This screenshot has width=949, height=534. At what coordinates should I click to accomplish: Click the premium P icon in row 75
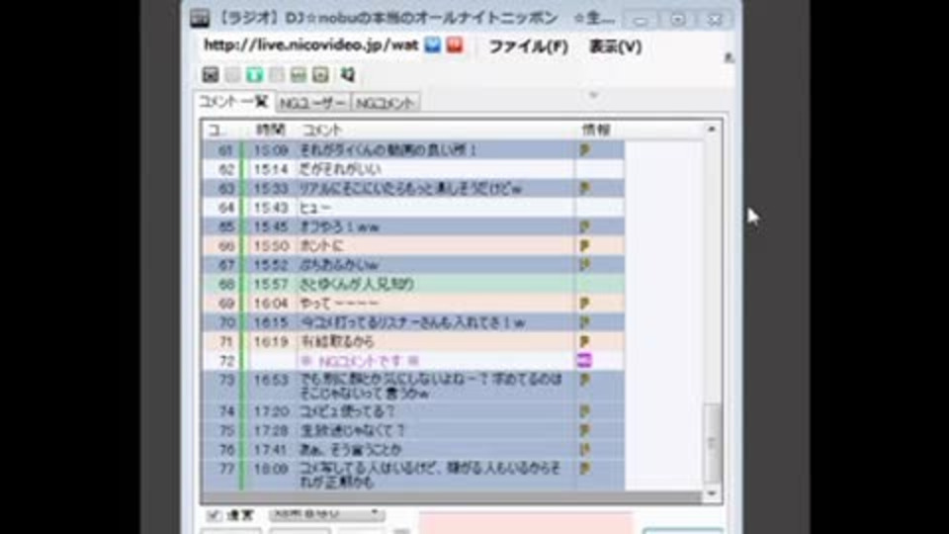(584, 430)
